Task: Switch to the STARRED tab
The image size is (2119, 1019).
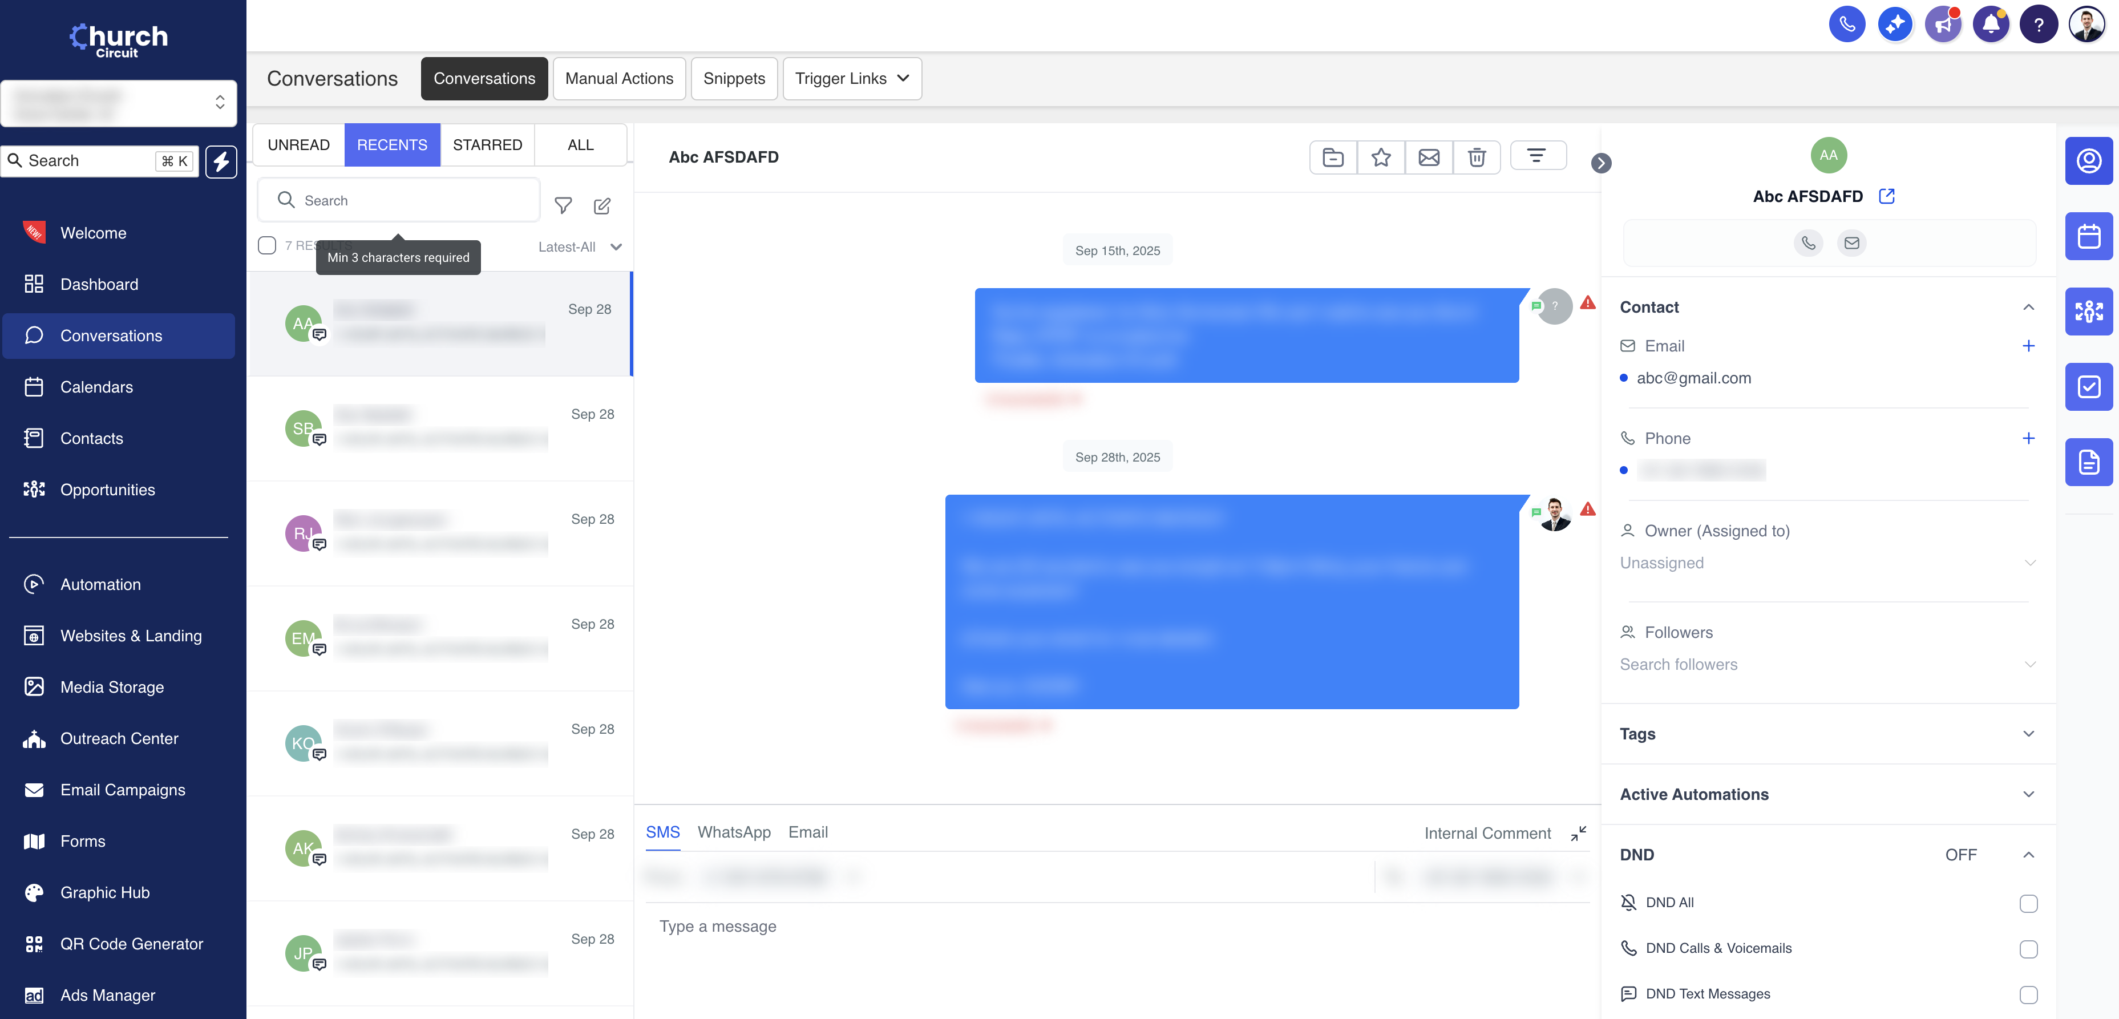Action: (488, 145)
